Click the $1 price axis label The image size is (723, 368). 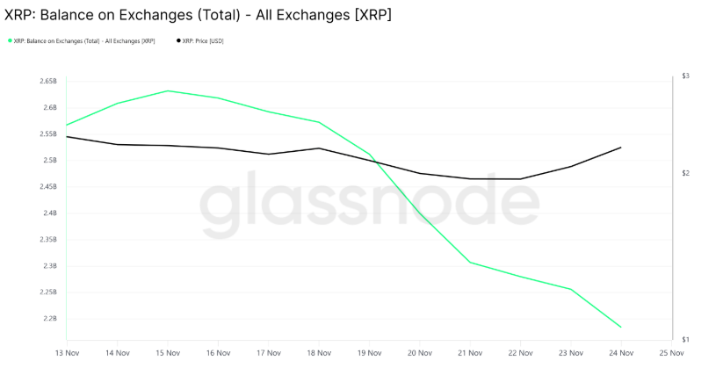point(686,340)
